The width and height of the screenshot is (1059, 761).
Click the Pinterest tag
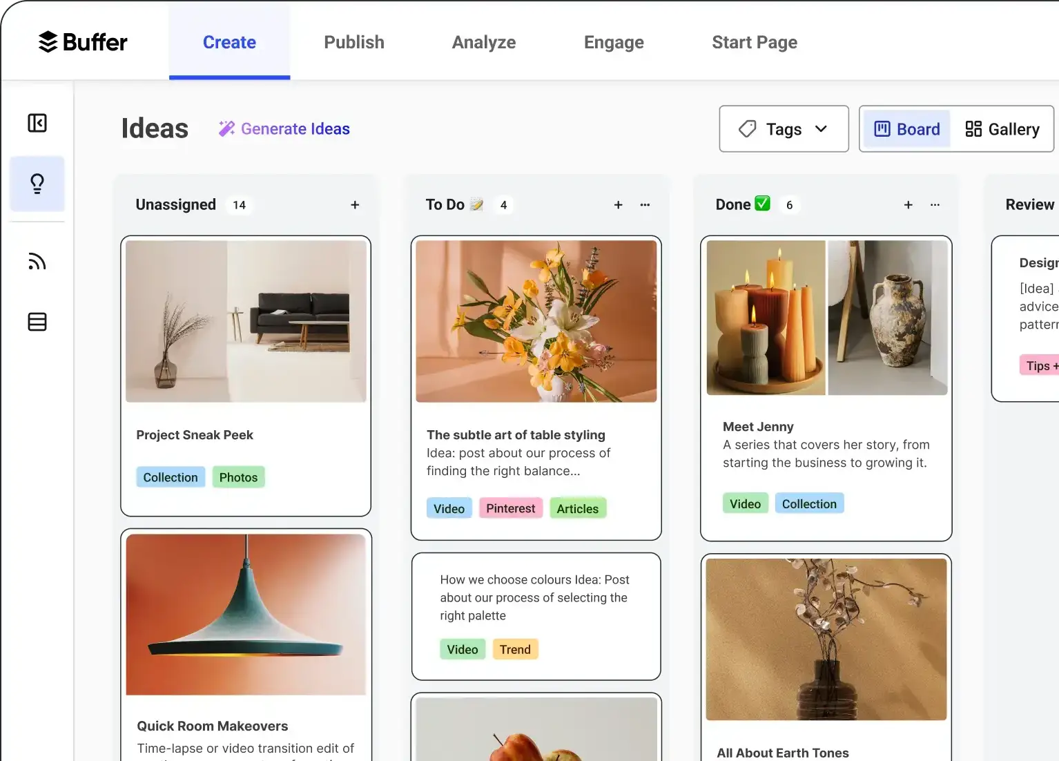click(x=510, y=508)
